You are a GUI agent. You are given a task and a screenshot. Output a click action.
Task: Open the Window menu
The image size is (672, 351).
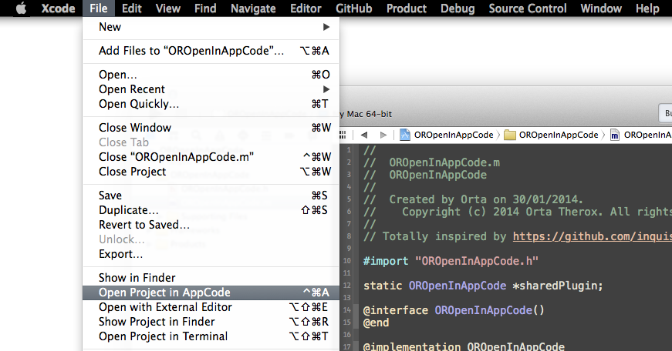point(601,8)
